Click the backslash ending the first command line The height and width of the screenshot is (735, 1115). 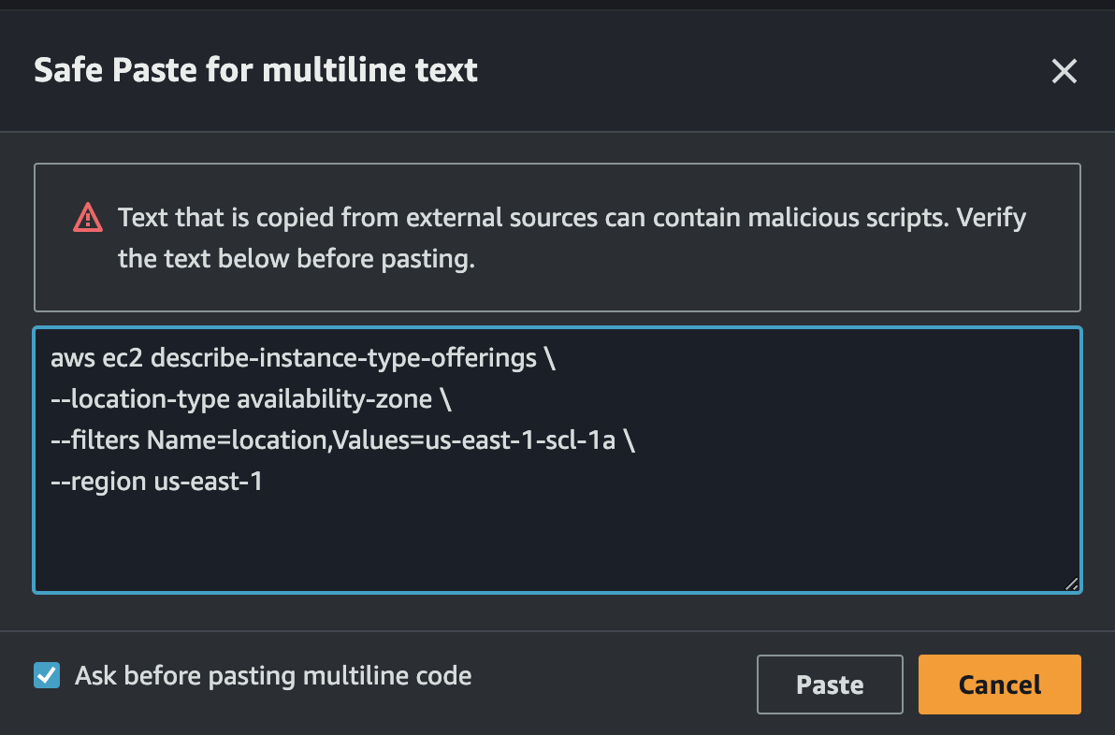coord(550,358)
